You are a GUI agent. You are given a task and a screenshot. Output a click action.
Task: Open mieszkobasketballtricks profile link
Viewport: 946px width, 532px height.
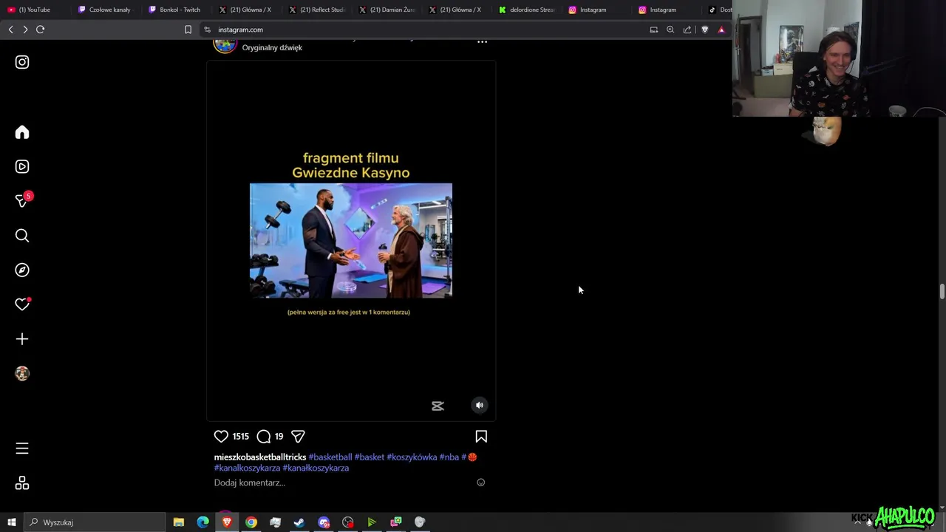coord(260,457)
